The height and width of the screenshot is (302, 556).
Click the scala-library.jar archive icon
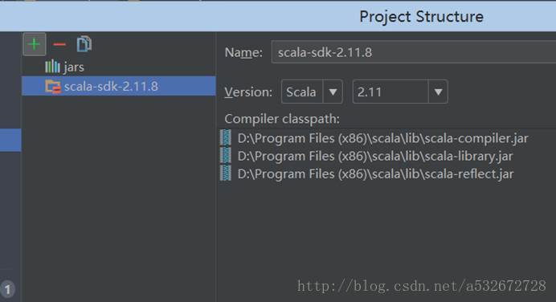point(226,155)
